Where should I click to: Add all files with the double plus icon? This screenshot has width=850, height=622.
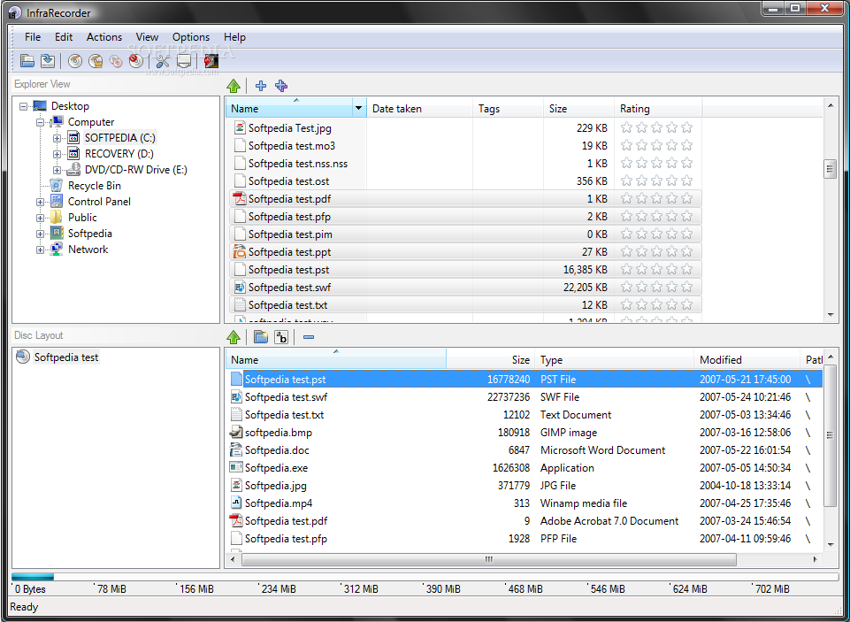pyautogui.click(x=281, y=86)
